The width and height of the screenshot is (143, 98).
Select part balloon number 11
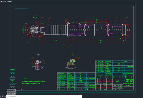pyautogui.click(x=127, y=17)
